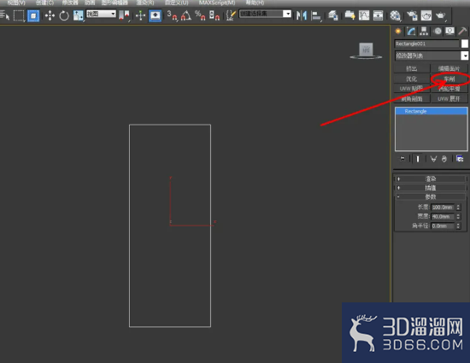This screenshot has width=470, height=363.
Task: Open the Rendered Frame Window
Action: click(426, 15)
